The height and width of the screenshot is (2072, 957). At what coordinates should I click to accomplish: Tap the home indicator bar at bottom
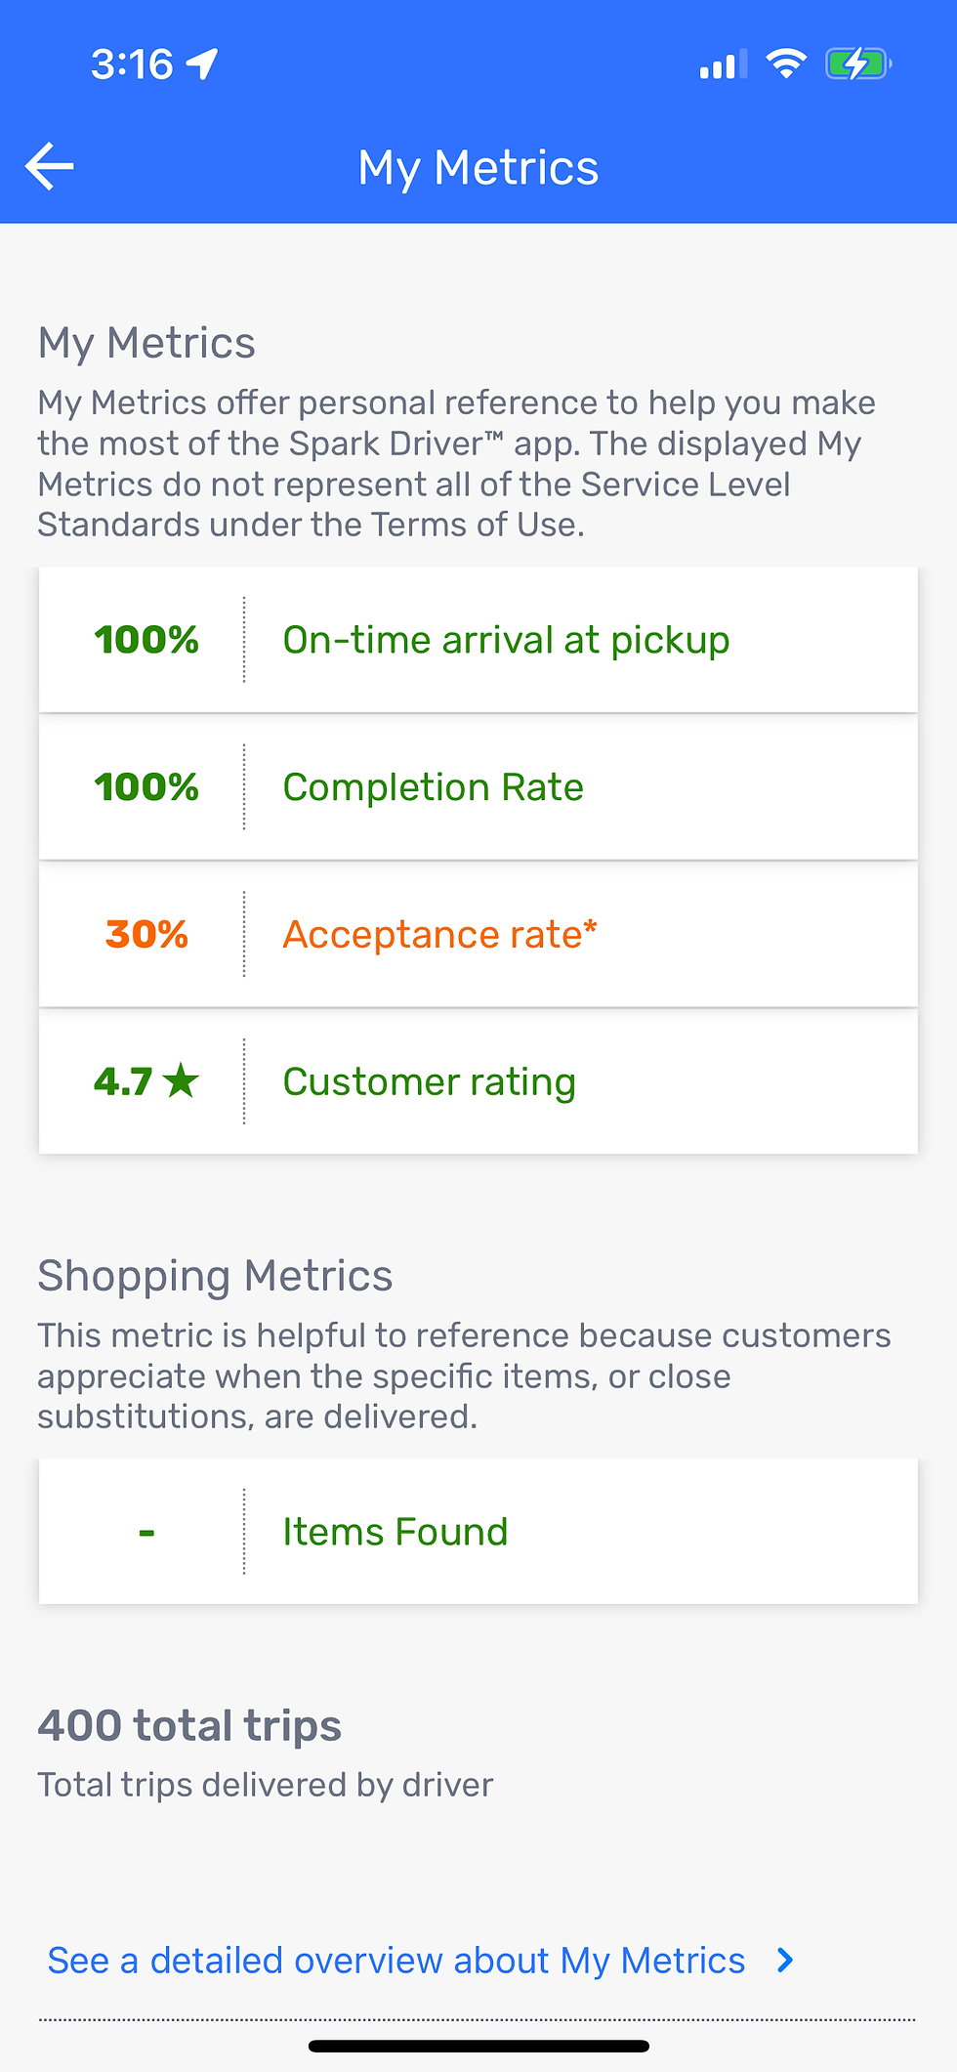point(478,2046)
